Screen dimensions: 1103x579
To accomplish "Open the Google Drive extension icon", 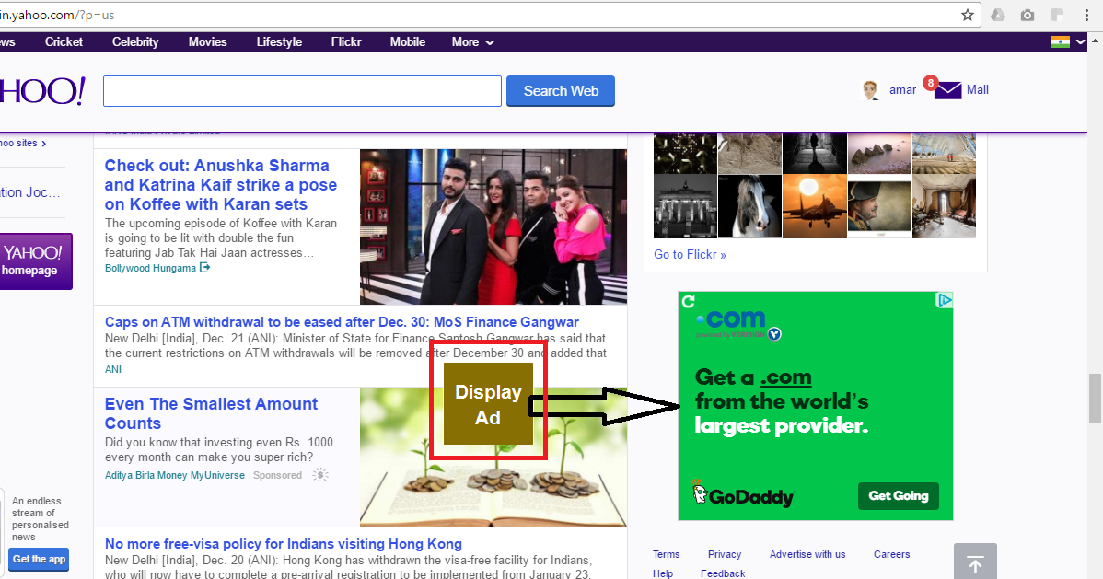I will click(x=998, y=15).
